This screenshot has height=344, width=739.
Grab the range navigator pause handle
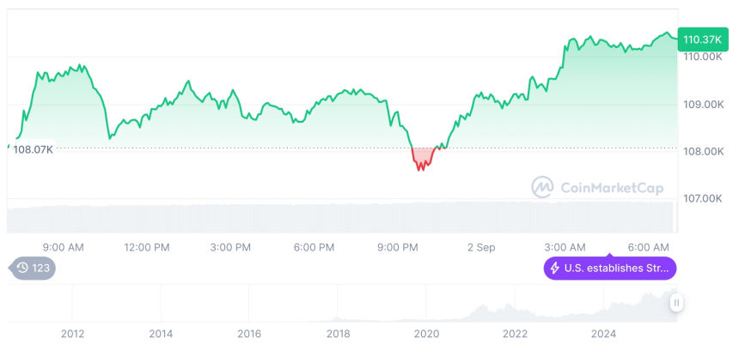click(x=677, y=302)
